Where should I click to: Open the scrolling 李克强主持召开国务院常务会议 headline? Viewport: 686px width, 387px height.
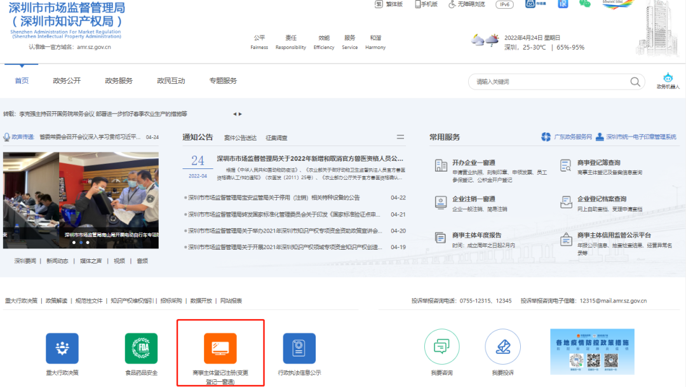[104, 114]
